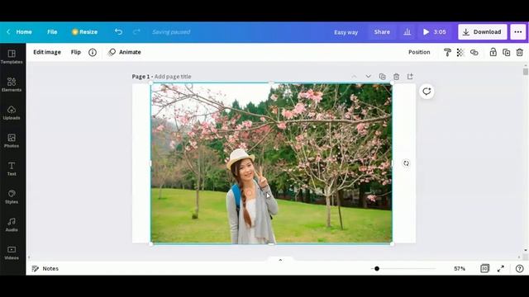
Task: Click the Download button
Action: click(x=483, y=32)
